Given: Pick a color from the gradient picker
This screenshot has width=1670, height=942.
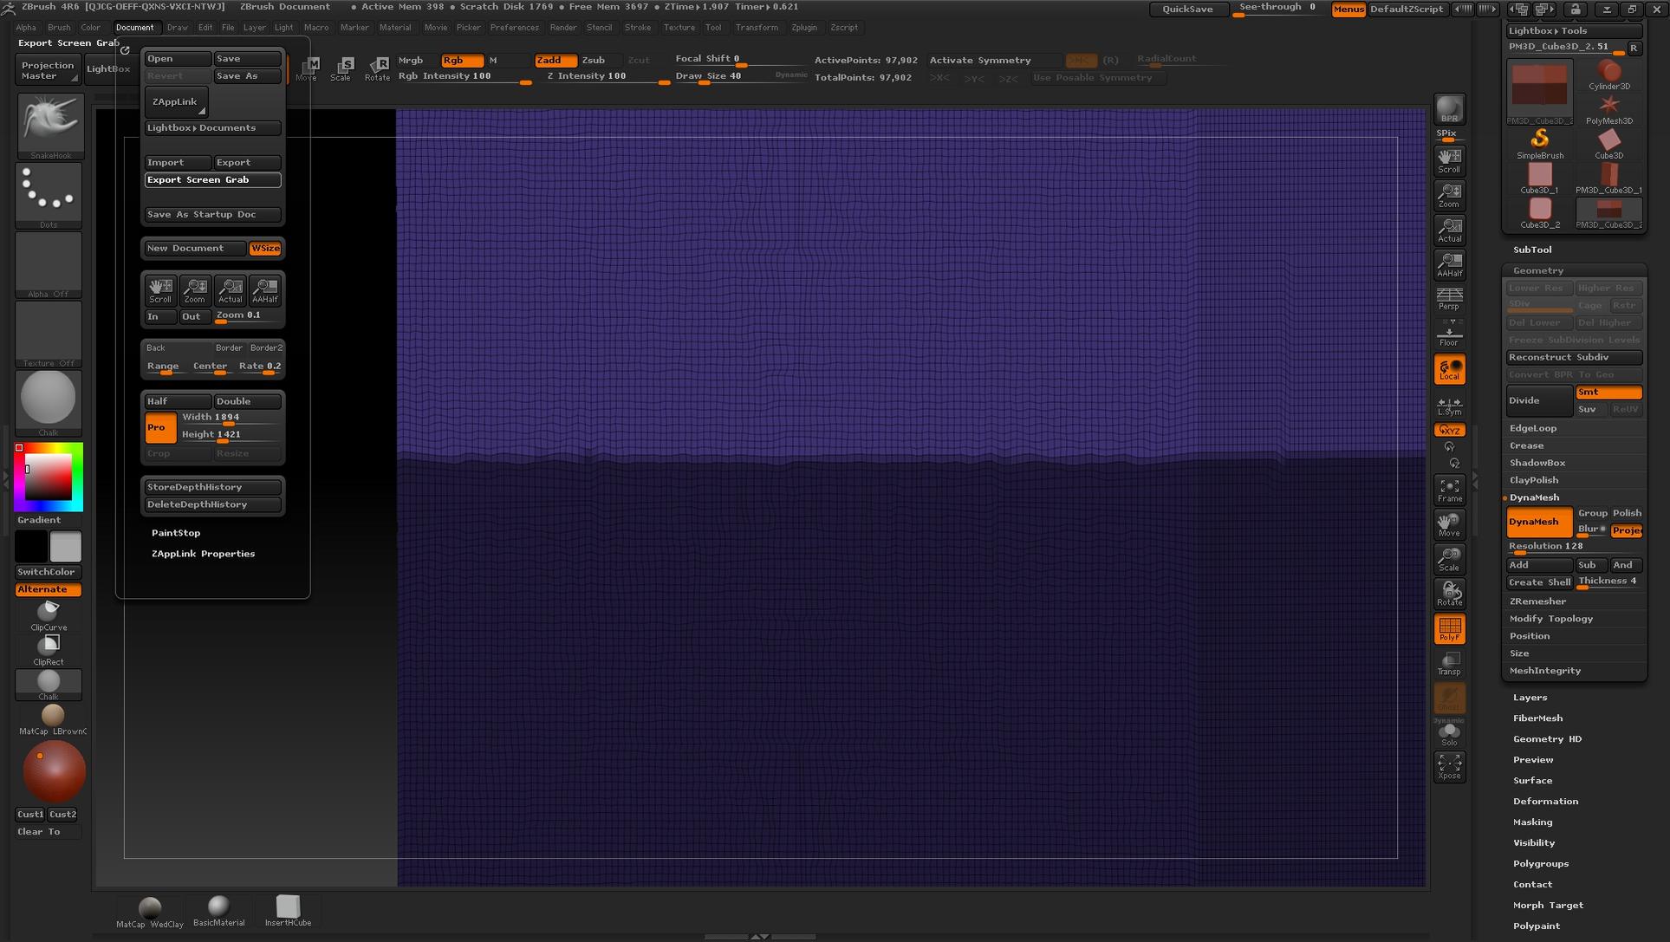Looking at the screenshot, I should (49, 476).
